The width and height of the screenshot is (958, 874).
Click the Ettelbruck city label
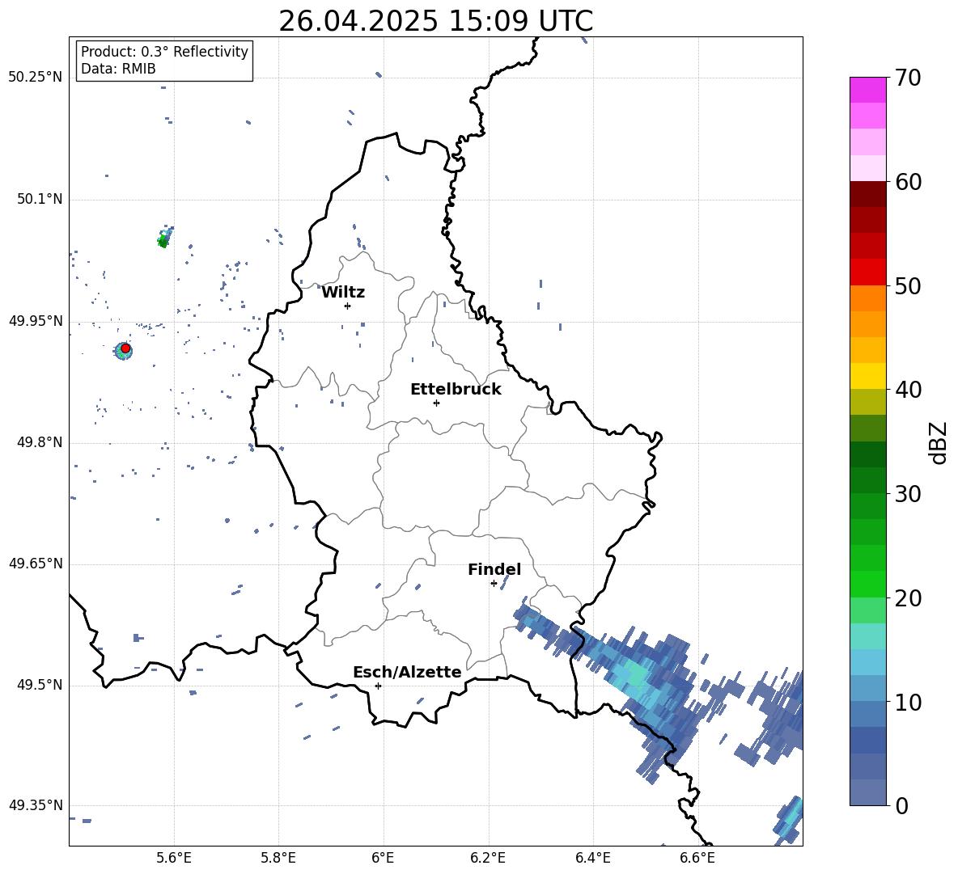[x=456, y=390]
